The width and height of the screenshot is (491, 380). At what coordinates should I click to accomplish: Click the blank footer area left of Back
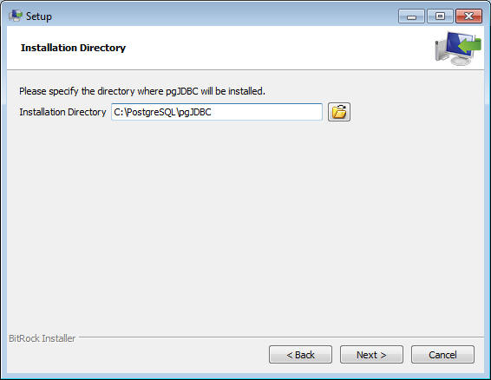click(138, 355)
